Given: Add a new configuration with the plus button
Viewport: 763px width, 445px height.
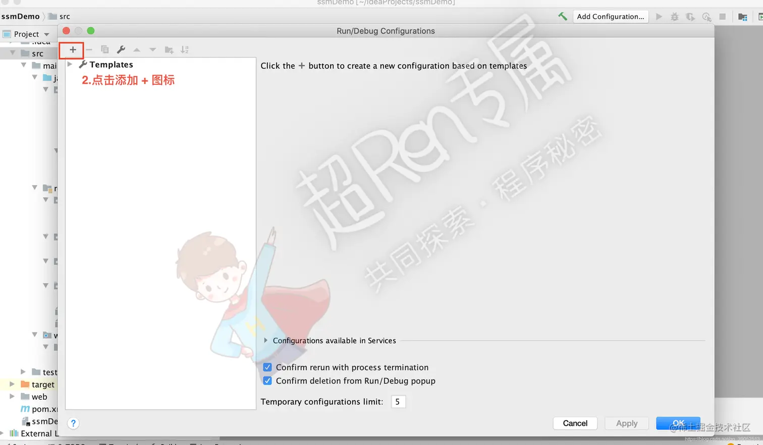Looking at the screenshot, I should coord(73,49).
